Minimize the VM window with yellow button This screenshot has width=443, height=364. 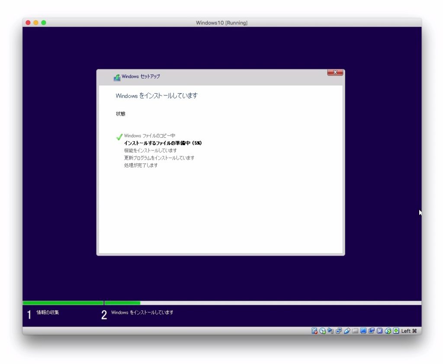click(x=36, y=23)
